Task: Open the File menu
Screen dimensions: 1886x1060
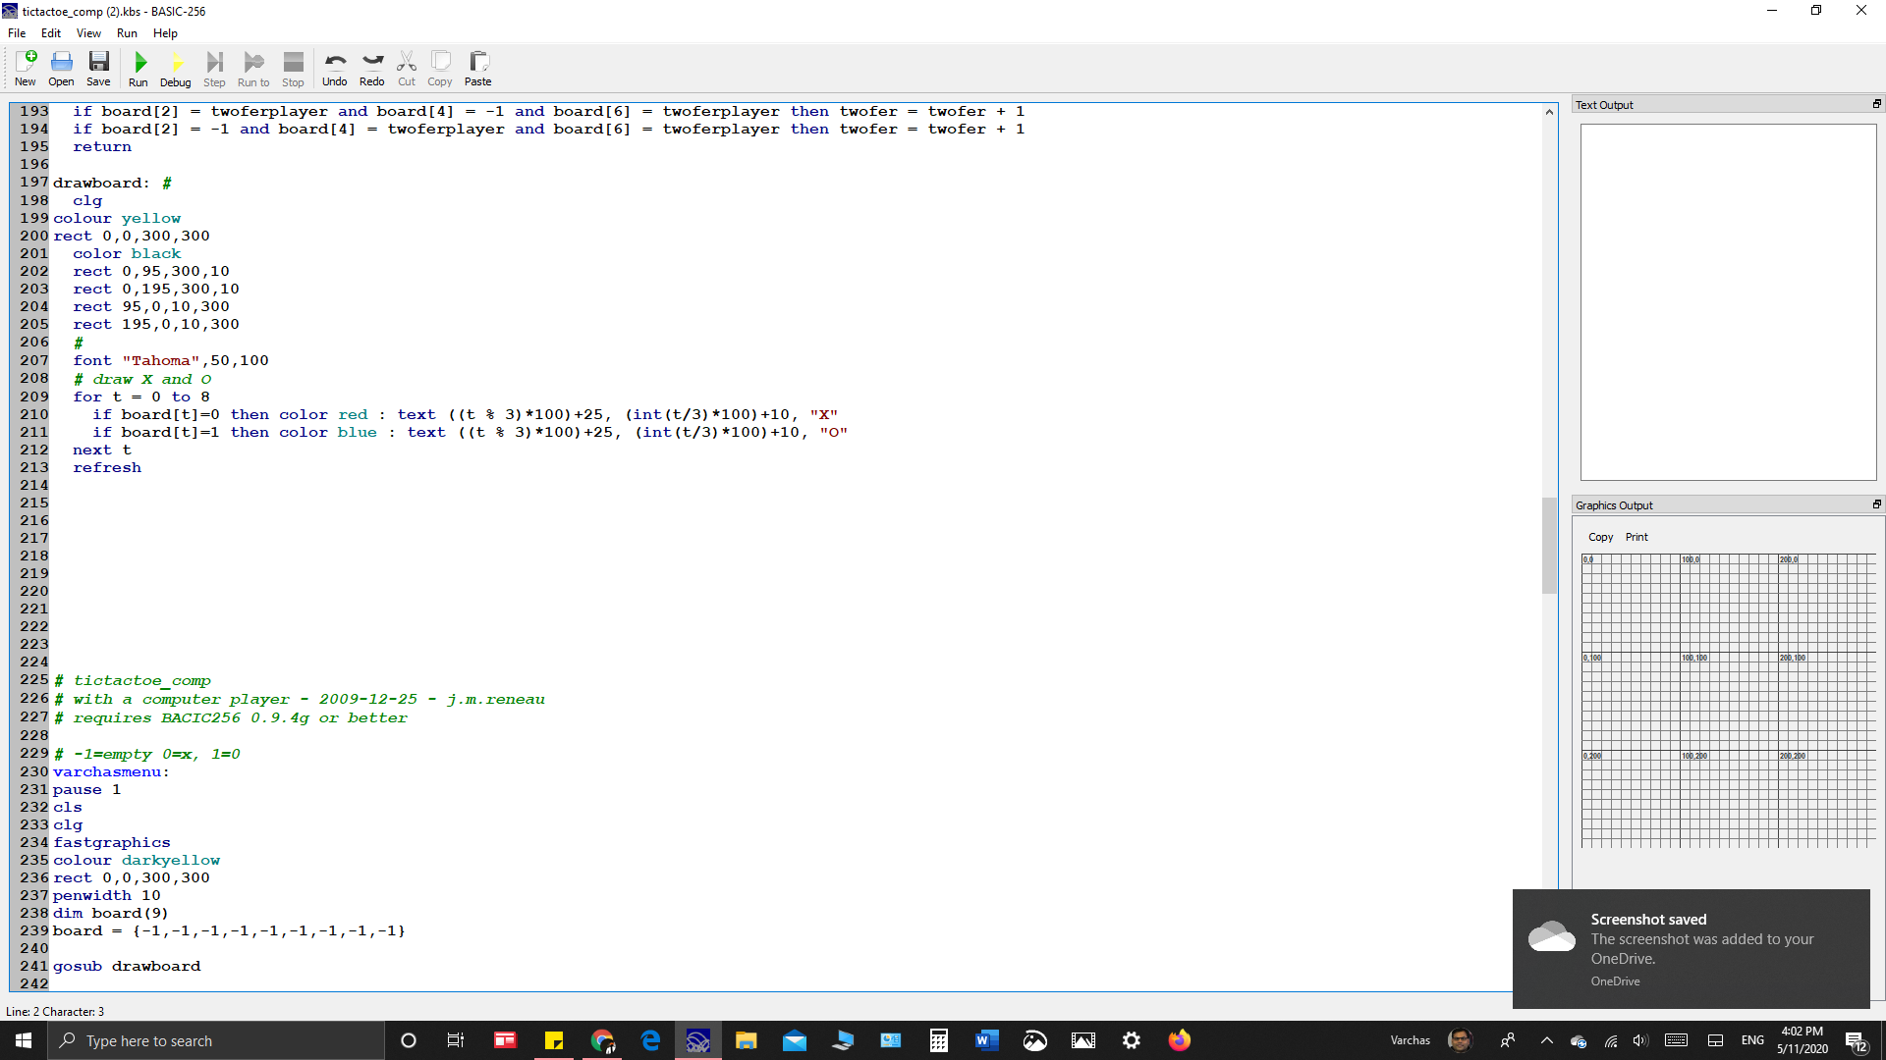Action: pos(17,33)
